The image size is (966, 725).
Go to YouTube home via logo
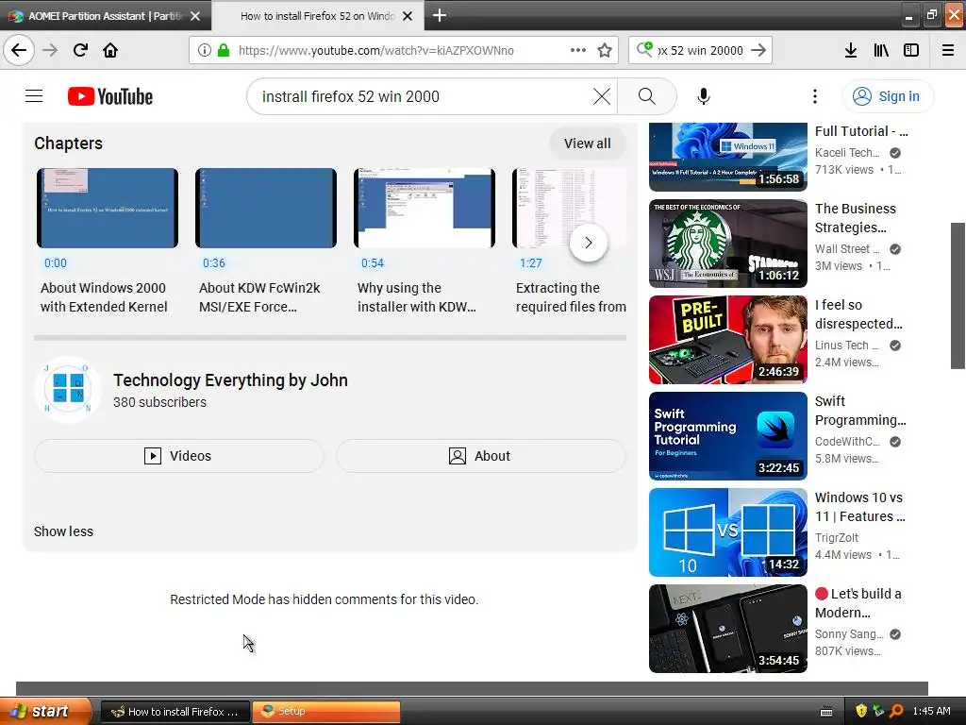coord(110,96)
